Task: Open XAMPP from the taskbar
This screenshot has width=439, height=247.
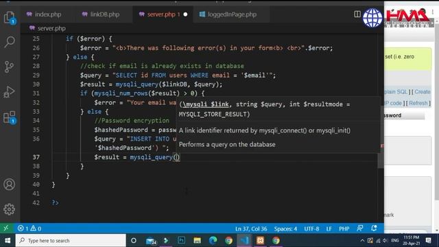Action: click(x=260, y=240)
